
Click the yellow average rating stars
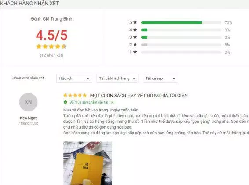point(51,47)
